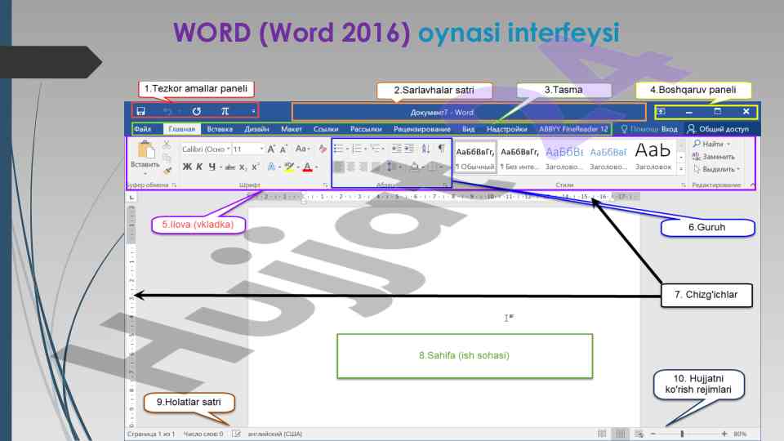
Task: Click the zoom slider handle
Action: (x=682, y=434)
